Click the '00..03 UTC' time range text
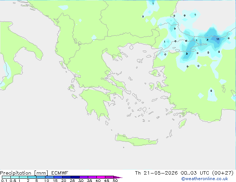The height and width of the screenshot is (182, 236). point(195,173)
